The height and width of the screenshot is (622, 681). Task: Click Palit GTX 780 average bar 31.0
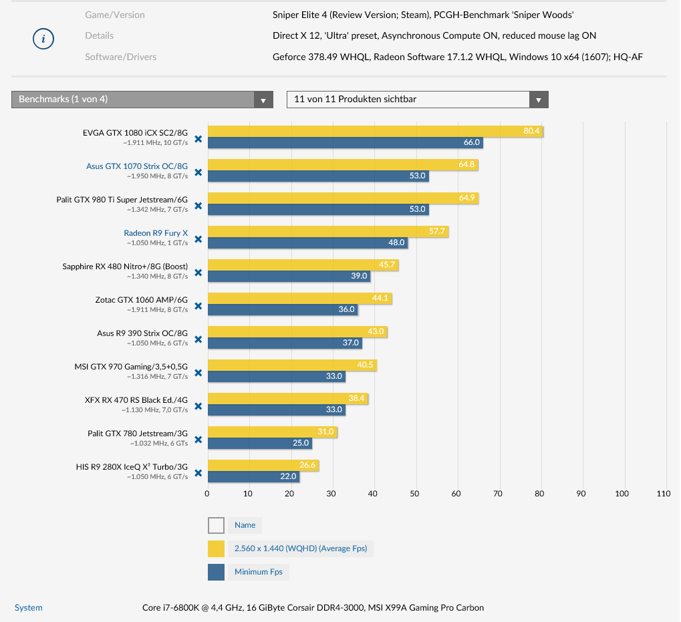pos(273,432)
